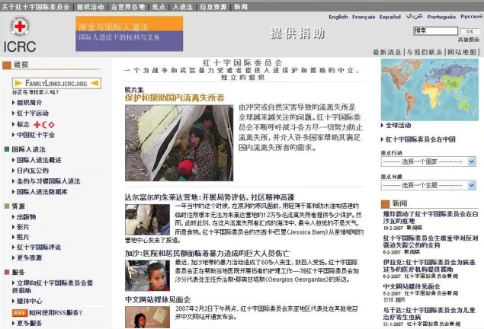Expand the 全球活动 link under the map
The height and width of the screenshot is (329, 484).
402,125
